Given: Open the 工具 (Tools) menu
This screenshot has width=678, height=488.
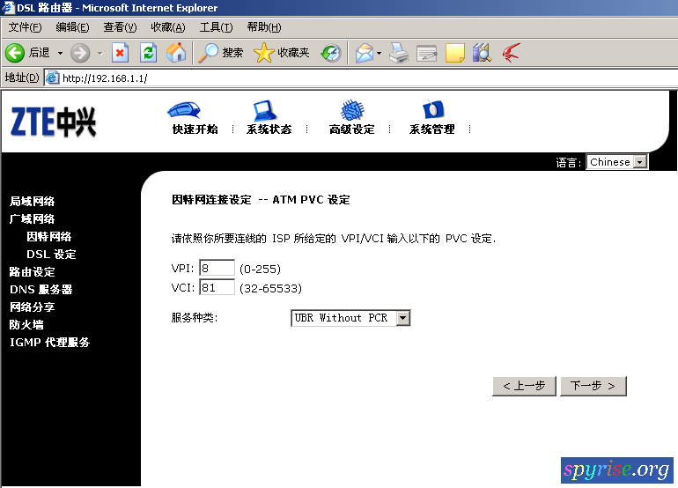Looking at the screenshot, I should click(216, 27).
